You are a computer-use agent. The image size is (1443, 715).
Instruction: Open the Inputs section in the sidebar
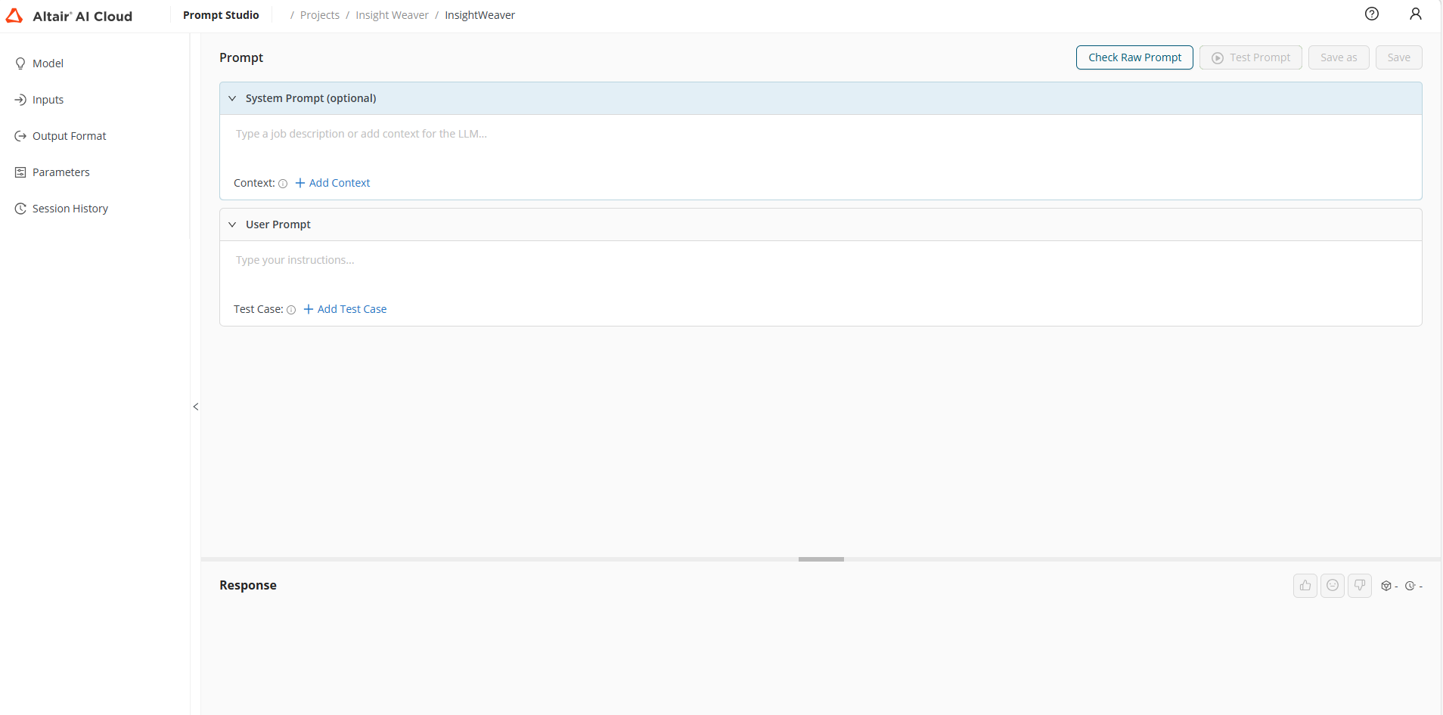(48, 100)
